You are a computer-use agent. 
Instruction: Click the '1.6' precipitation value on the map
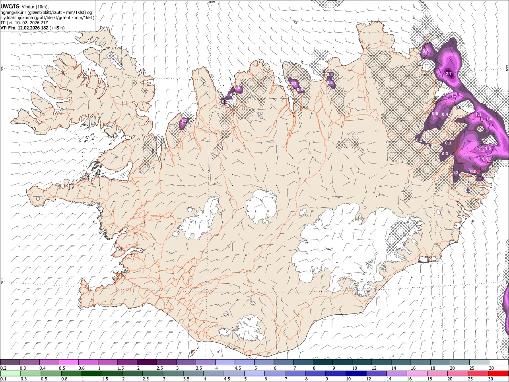pyautogui.click(x=488, y=148)
